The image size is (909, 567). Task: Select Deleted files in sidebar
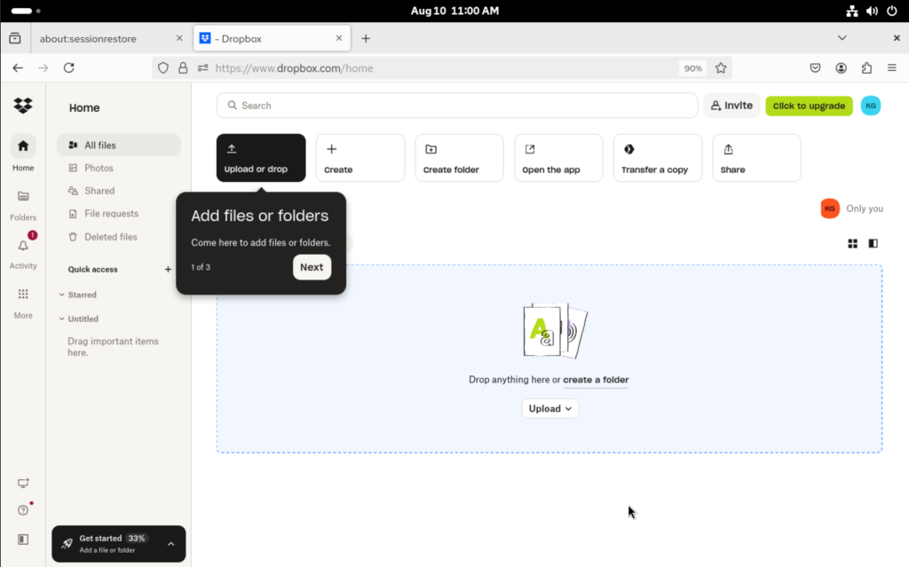(x=110, y=237)
